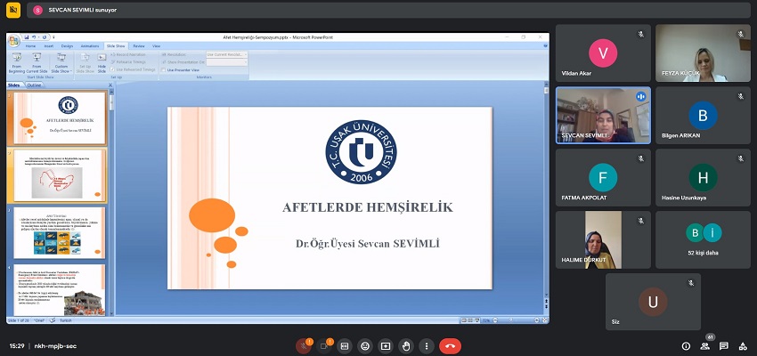Raise hand using the hand icon
Screen dimensions: 757x356
pyautogui.click(x=406, y=345)
